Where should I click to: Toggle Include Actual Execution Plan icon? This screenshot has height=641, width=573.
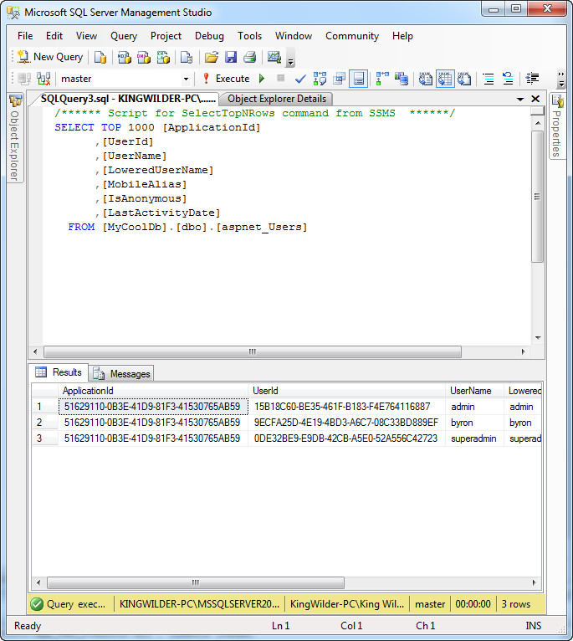(382, 79)
